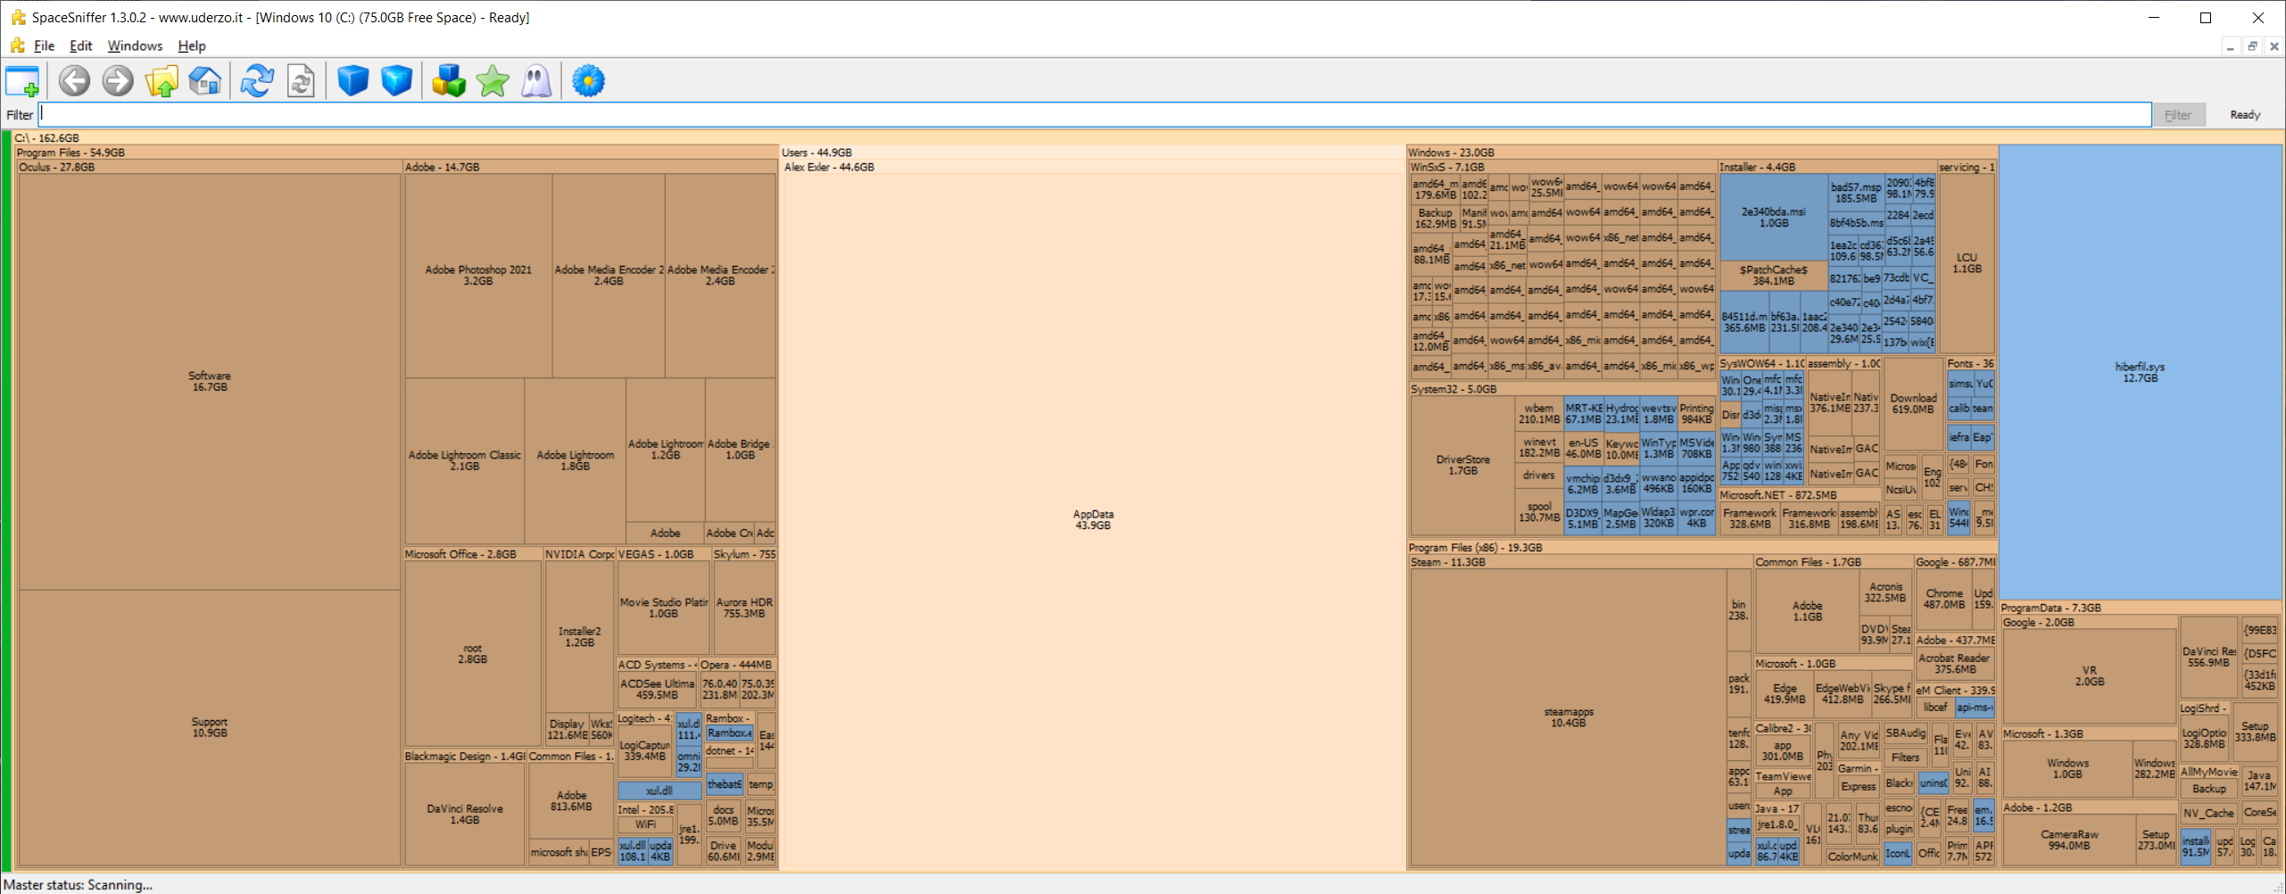Click the Go back arrow
This screenshot has height=894, width=2286.
coord(74,81)
